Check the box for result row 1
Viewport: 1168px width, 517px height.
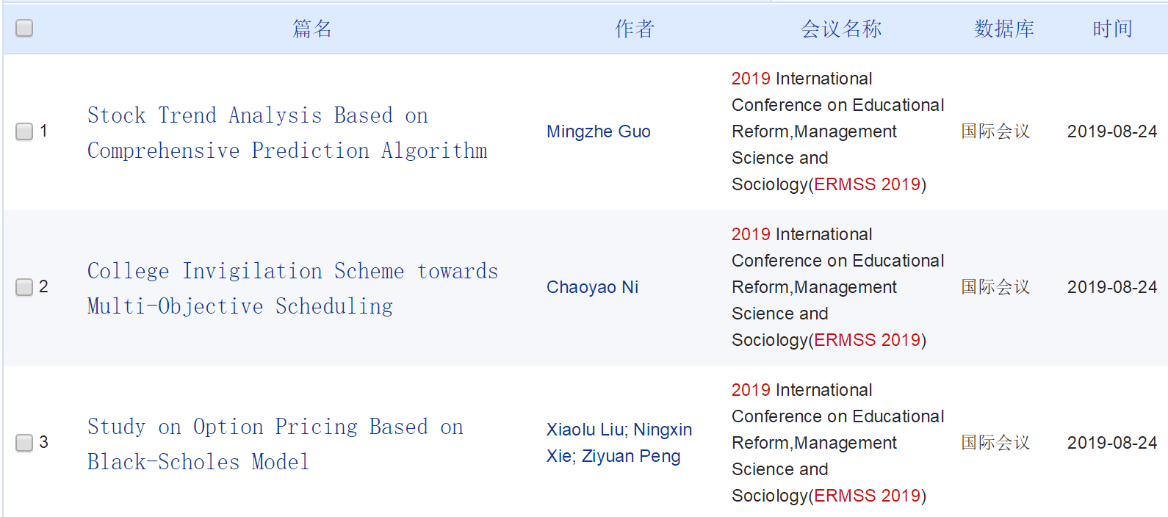[x=24, y=131]
